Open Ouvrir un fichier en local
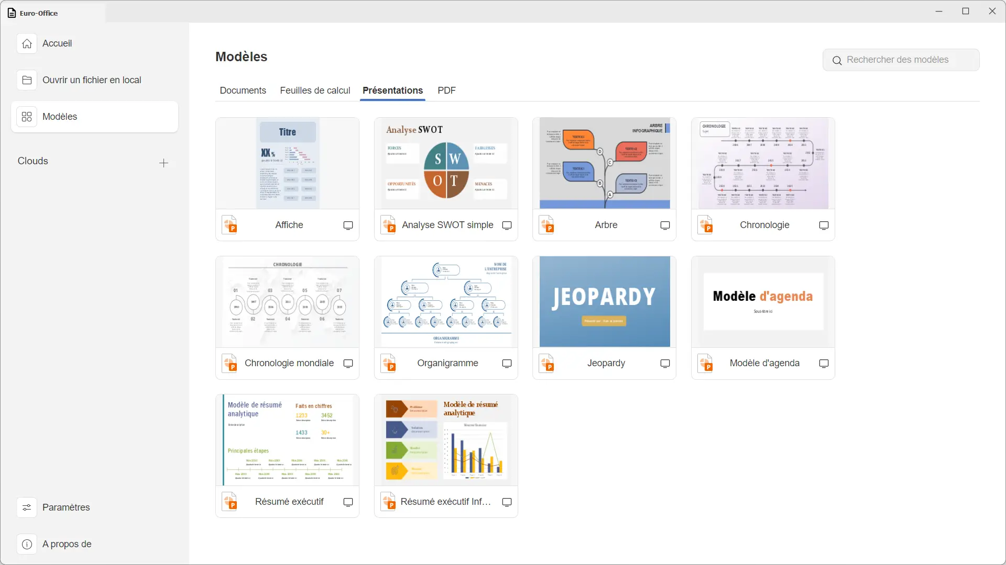The image size is (1006, 565). pos(94,80)
